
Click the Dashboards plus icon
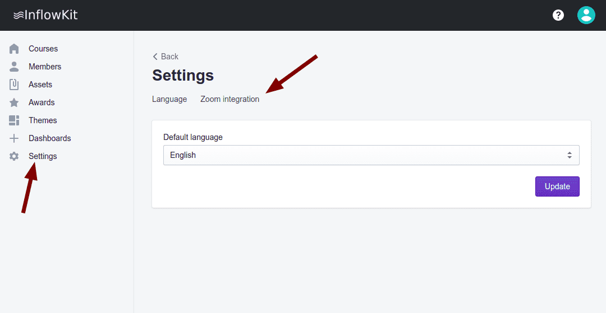[x=15, y=138]
